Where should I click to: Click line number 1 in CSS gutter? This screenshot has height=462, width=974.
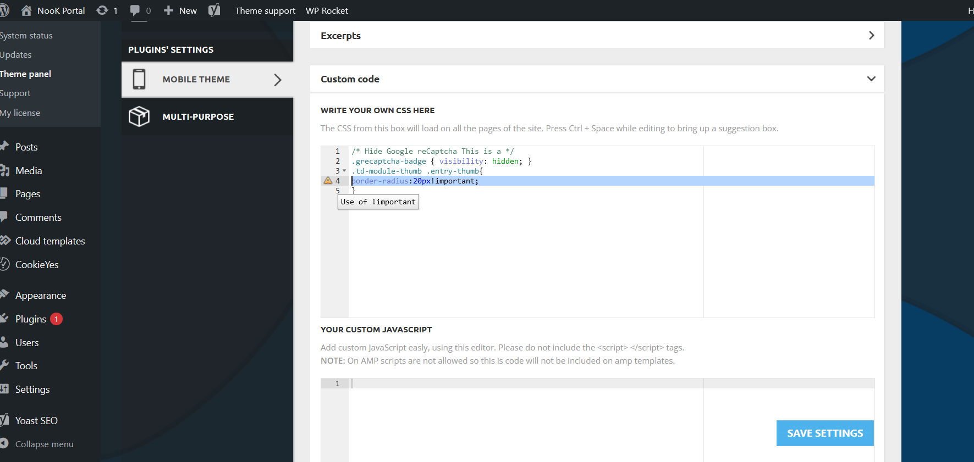click(338, 151)
